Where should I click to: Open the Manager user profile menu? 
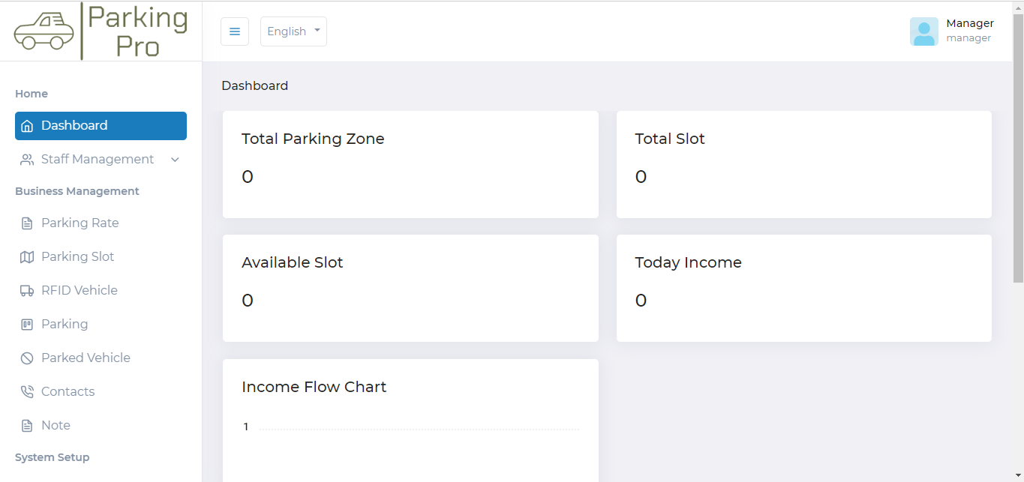click(969, 31)
